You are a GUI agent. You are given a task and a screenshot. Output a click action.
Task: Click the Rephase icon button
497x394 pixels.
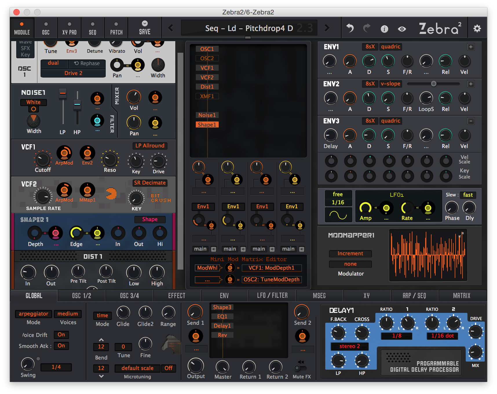pos(87,63)
